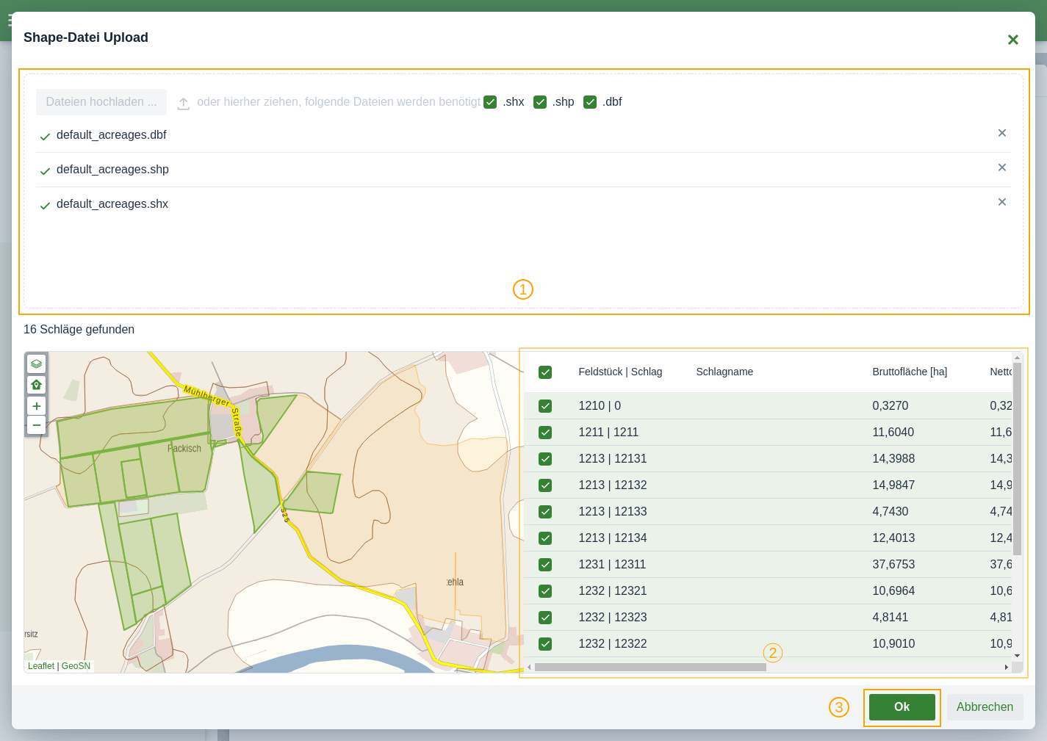Click the 14,9847 Bruttofläche value
The image size is (1047, 741).
[x=893, y=485]
